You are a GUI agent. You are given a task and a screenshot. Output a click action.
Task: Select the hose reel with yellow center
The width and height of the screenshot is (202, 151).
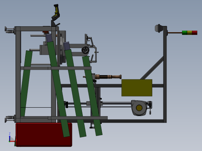139,108
